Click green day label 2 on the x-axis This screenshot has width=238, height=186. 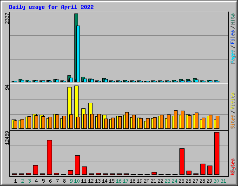22,181
